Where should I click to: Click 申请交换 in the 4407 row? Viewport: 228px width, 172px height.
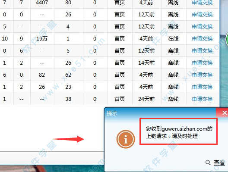[x=202, y=3]
